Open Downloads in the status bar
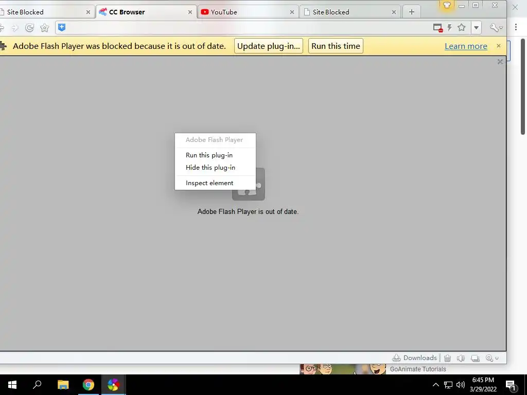The width and height of the screenshot is (527, 395). pos(415,358)
